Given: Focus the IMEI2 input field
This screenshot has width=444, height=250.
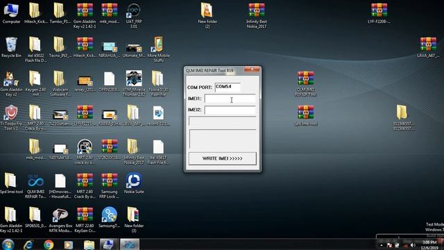Looking at the screenshot, I should (230, 110).
